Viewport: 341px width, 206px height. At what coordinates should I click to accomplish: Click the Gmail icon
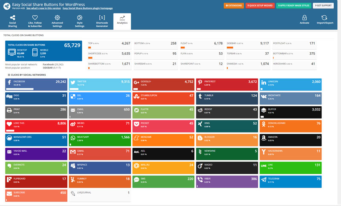73,152
